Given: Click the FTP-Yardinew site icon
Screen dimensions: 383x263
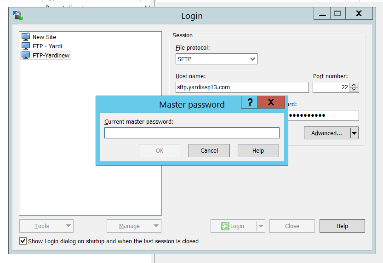Looking at the screenshot, I should [x=26, y=55].
